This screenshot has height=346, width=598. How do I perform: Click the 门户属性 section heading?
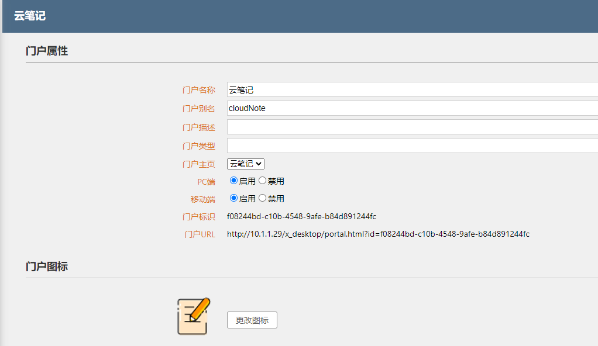47,51
